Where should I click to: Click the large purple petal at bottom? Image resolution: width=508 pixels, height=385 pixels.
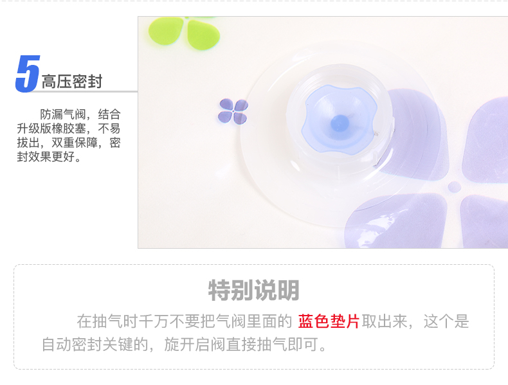pyautogui.click(x=397, y=221)
